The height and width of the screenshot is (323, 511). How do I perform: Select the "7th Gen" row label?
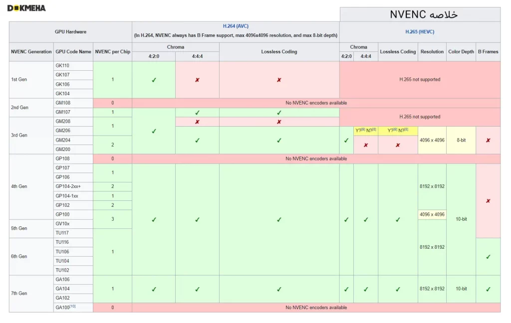pos(19,294)
